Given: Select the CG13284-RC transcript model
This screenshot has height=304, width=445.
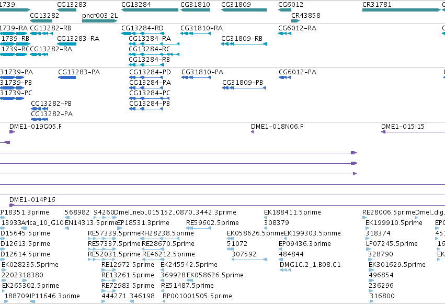Looking at the screenshot, I should [154, 54].
